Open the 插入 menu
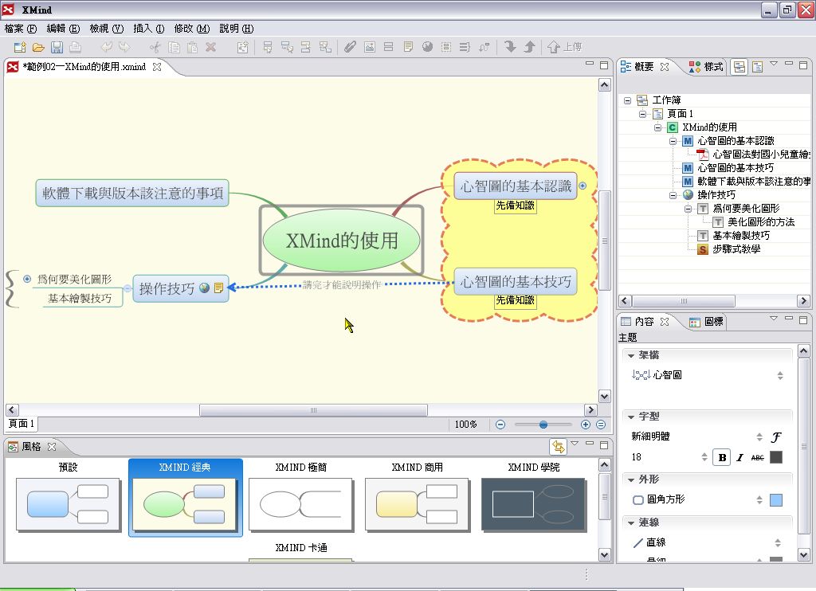This screenshot has height=591, width=816. [149, 28]
